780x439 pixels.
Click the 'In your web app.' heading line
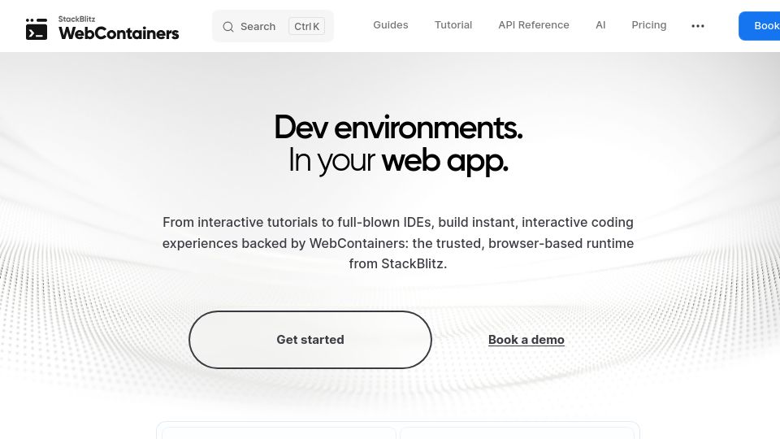click(x=398, y=161)
